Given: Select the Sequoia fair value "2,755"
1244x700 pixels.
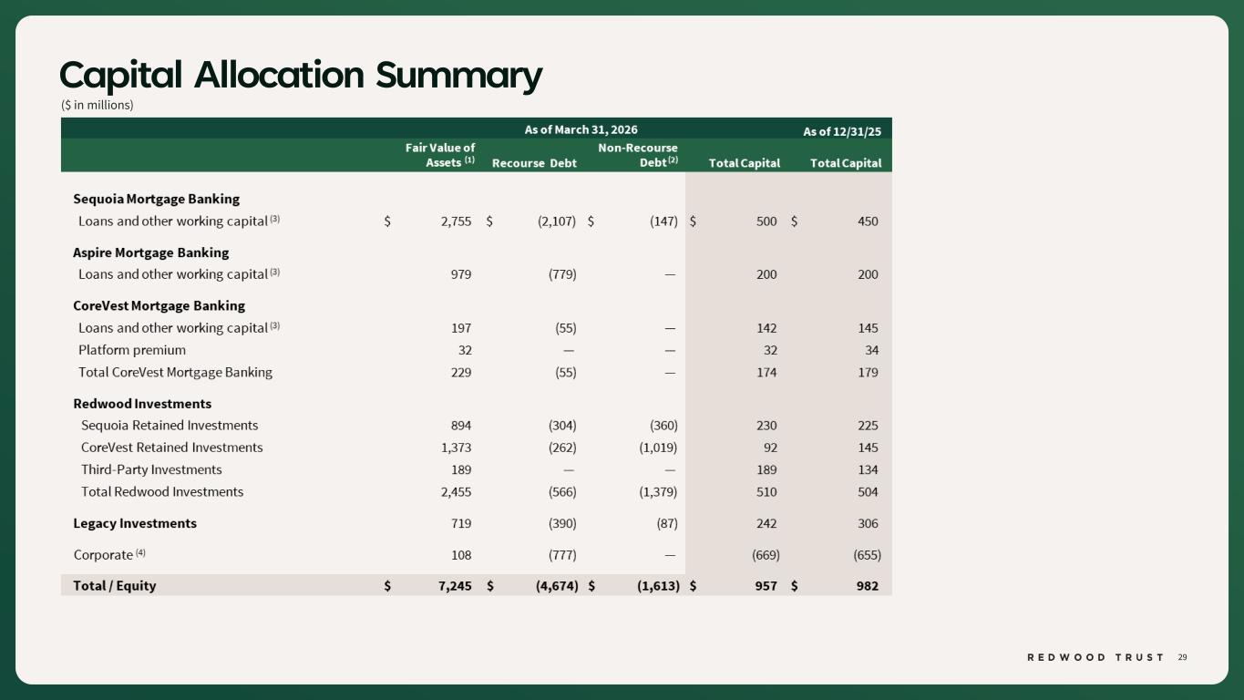Looking at the screenshot, I should point(455,221).
